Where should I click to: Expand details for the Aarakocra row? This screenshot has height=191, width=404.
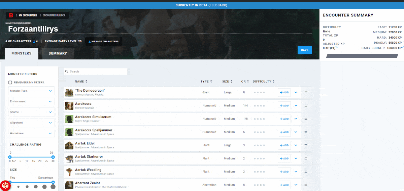pyautogui.click(x=296, y=106)
